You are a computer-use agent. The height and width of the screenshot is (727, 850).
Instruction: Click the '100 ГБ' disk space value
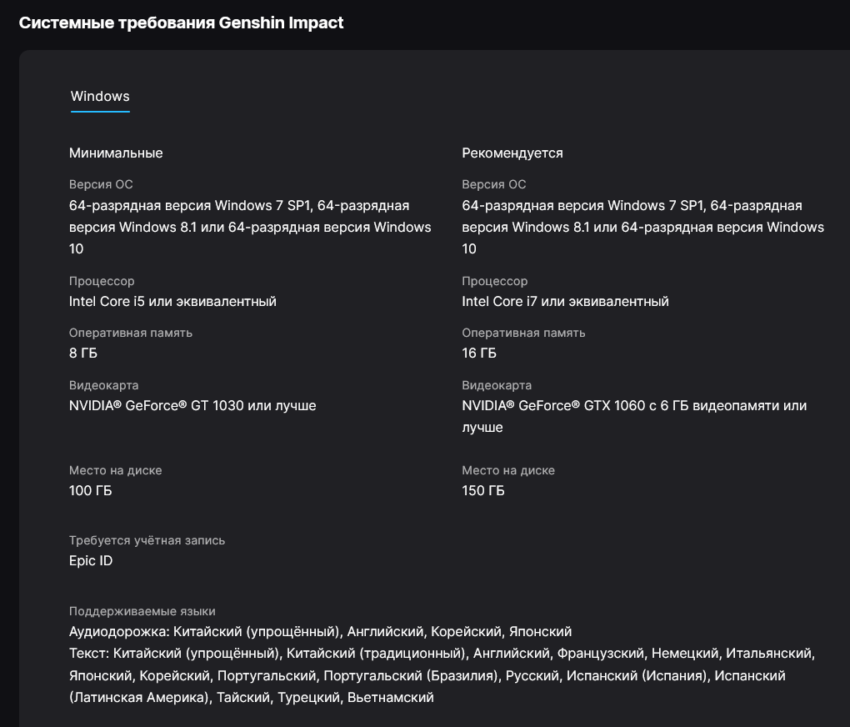(x=90, y=490)
